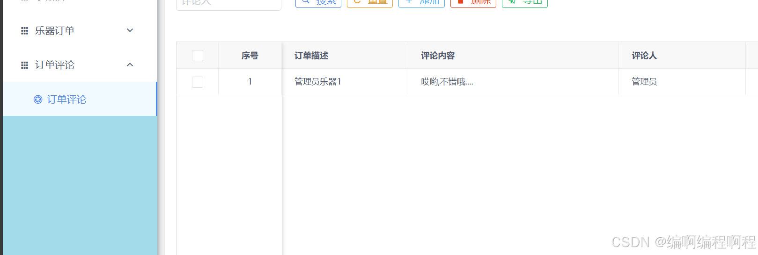Click the green 导出 export button
This screenshot has width=758, height=255.
point(525,3)
